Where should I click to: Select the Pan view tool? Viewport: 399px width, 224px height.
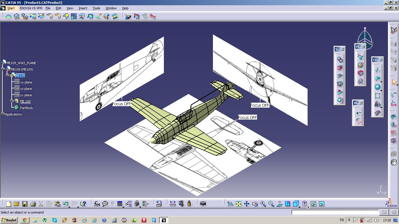click(x=247, y=204)
